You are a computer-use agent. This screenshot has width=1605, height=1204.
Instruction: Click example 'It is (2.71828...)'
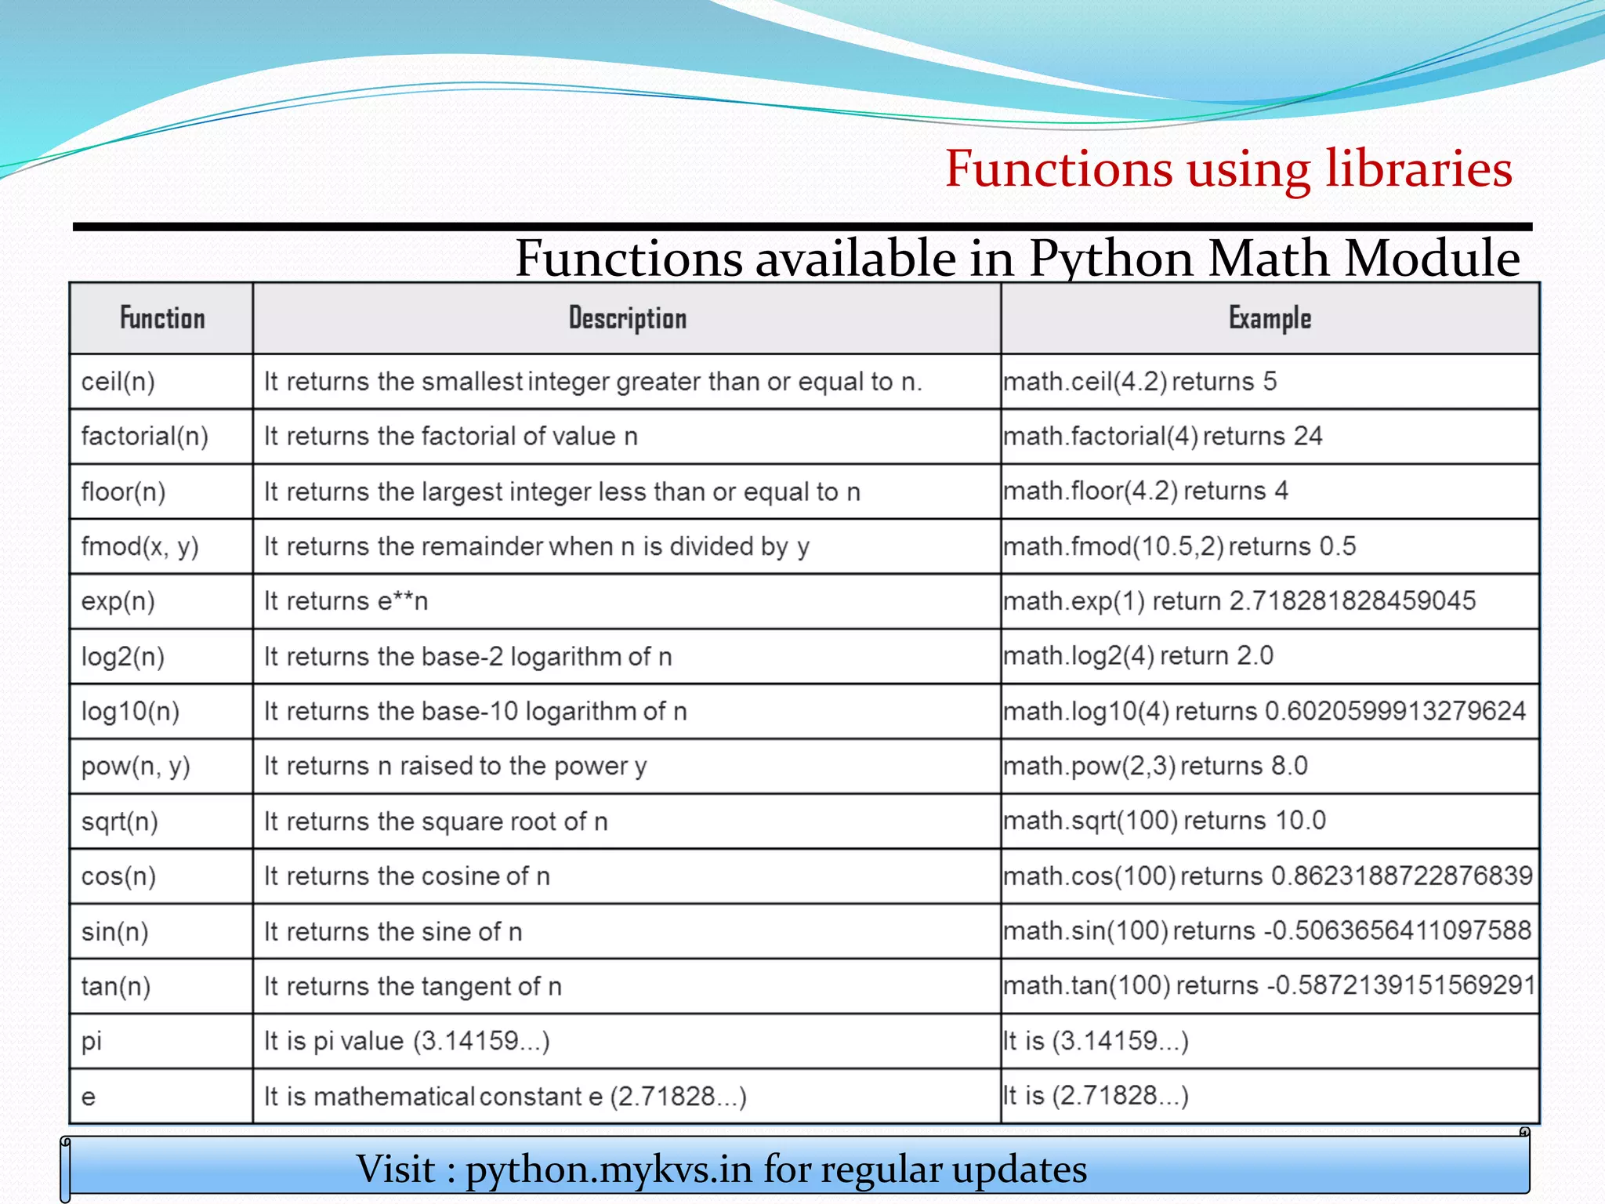1096,1096
